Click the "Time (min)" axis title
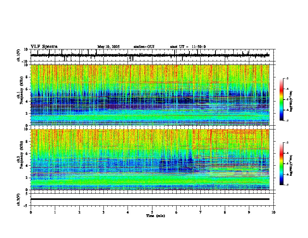Image resolution: width=308 pixels, height=238 pixels. click(x=156, y=216)
